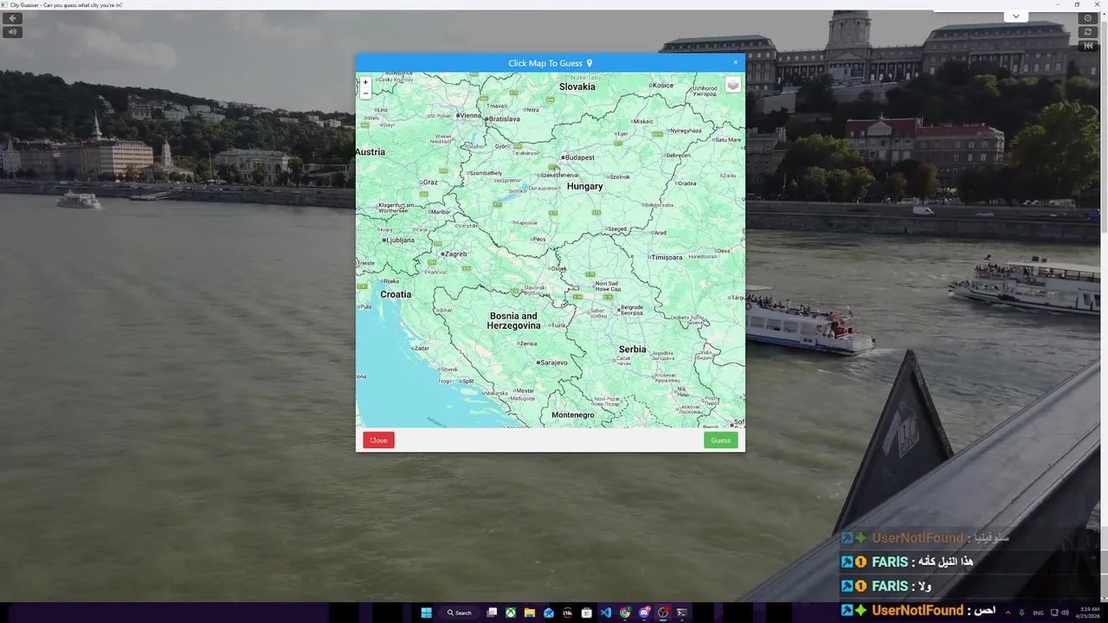
Task: Open Task View from the taskbar
Action: point(492,613)
